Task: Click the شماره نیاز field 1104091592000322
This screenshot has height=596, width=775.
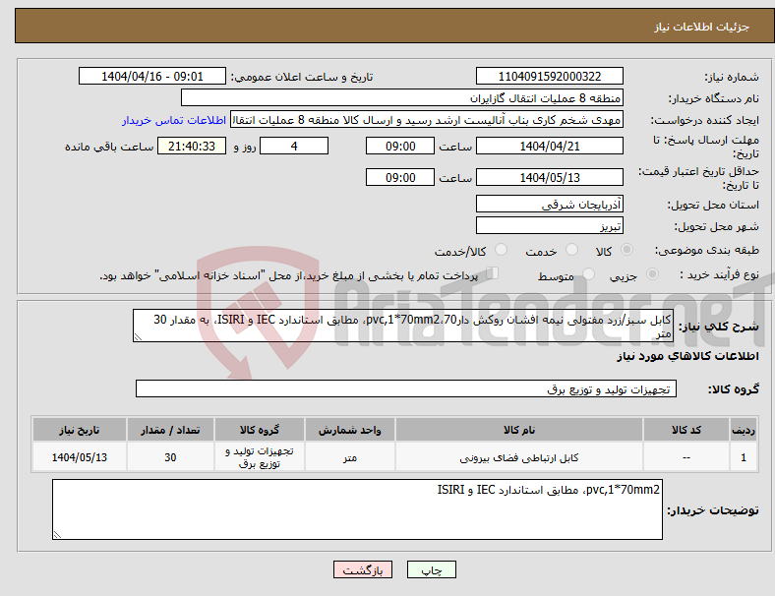Action: click(549, 76)
